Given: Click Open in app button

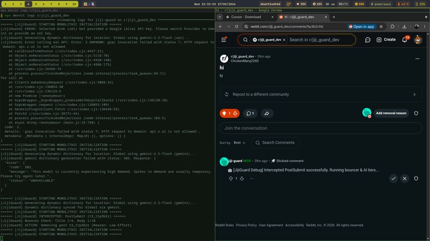Looking at the screenshot, I should [361, 27].
